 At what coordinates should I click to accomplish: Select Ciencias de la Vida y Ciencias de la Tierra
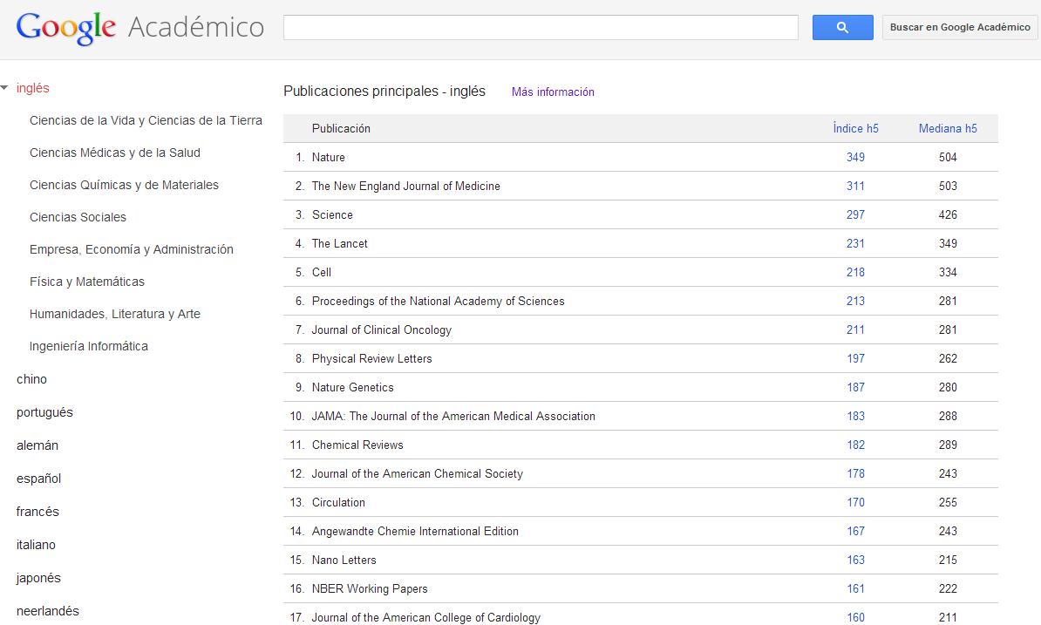click(146, 120)
